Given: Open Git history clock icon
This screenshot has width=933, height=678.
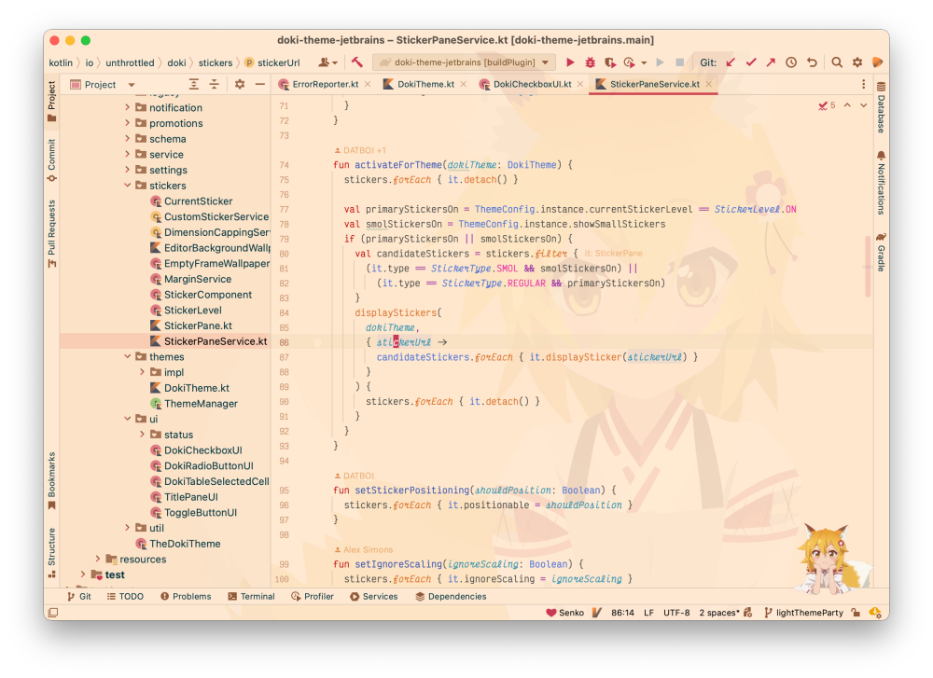Looking at the screenshot, I should click(791, 62).
